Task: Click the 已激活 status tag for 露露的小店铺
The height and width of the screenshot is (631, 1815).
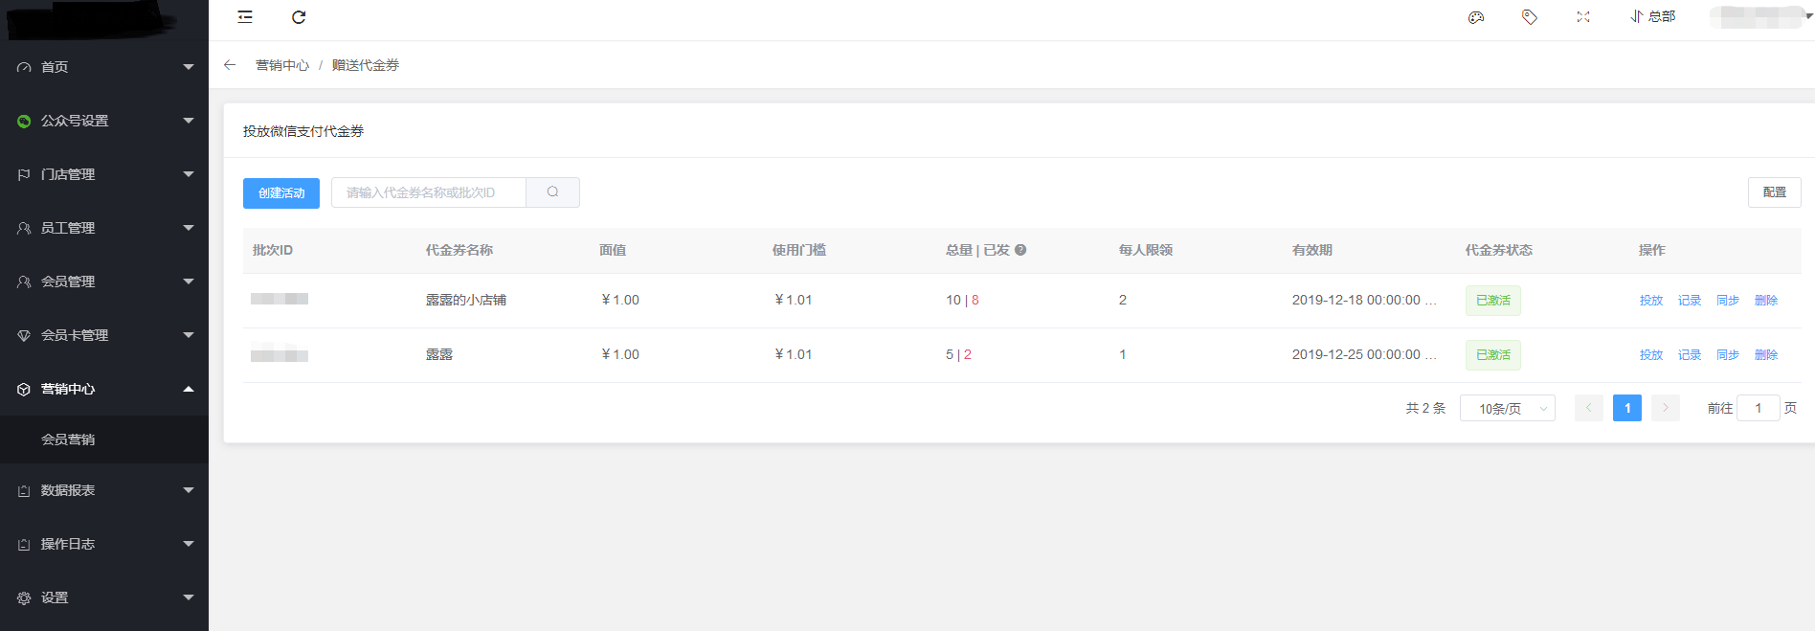Action: 1493,301
